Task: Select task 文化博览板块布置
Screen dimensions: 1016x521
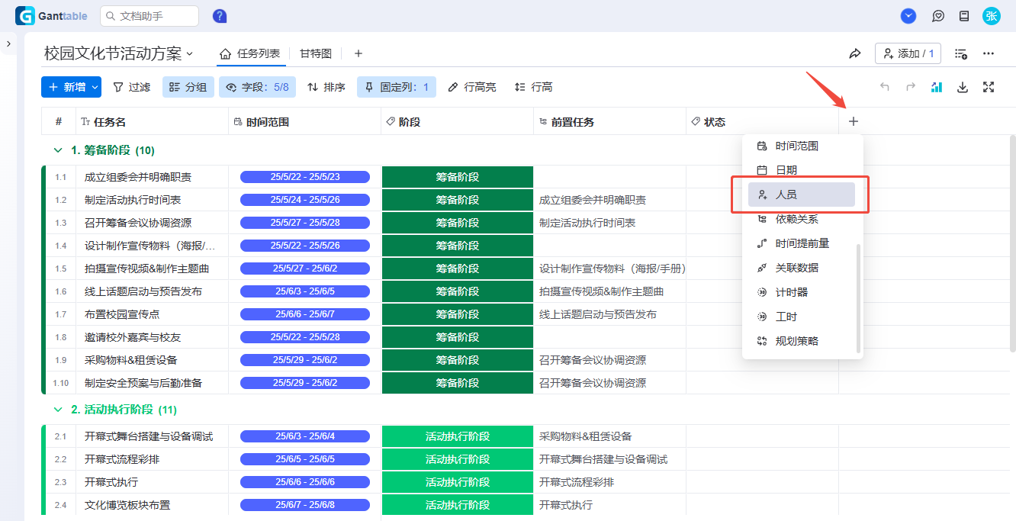Action: (x=127, y=505)
